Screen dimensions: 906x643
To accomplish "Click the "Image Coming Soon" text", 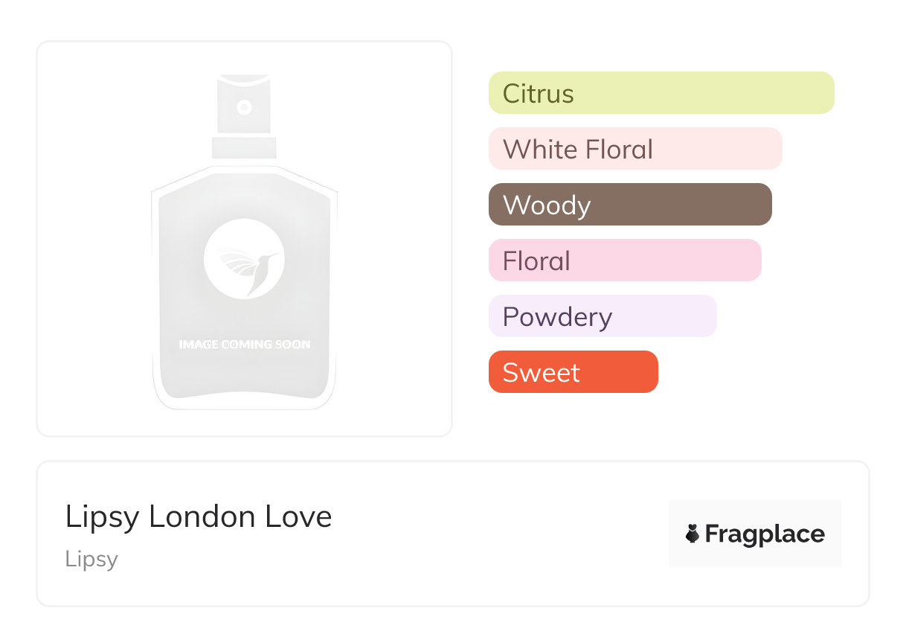I will click(x=244, y=345).
